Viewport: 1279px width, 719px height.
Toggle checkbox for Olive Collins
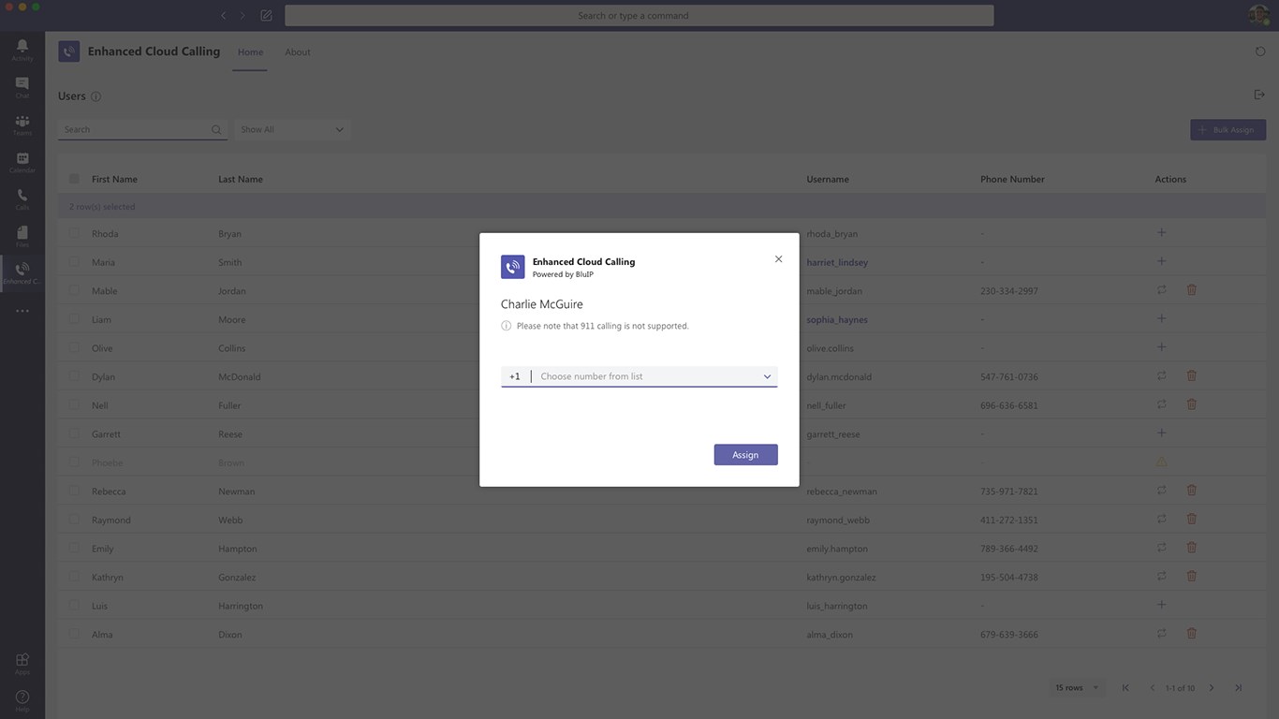[x=74, y=347]
